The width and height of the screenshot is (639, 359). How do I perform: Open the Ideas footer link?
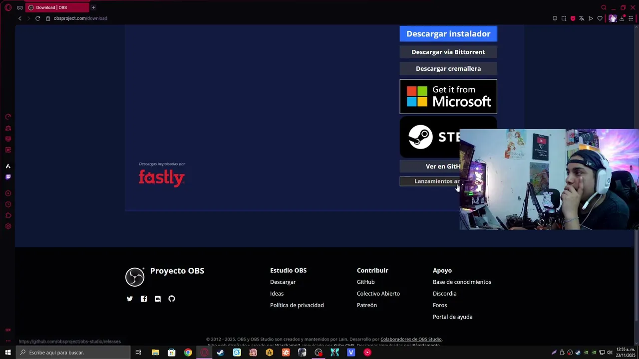pyautogui.click(x=277, y=294)
